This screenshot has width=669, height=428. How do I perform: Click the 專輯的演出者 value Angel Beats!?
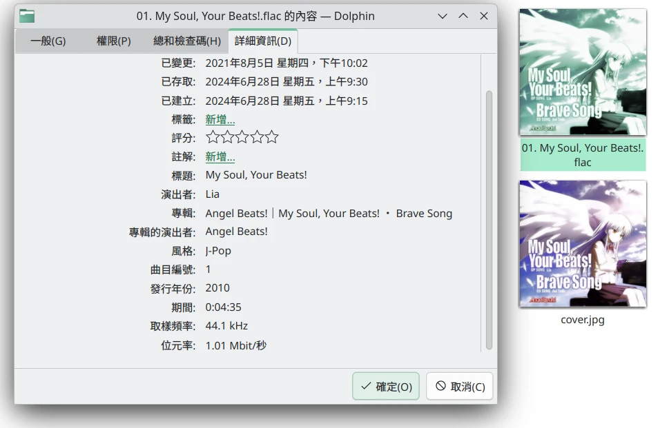[x=237, y=232]
